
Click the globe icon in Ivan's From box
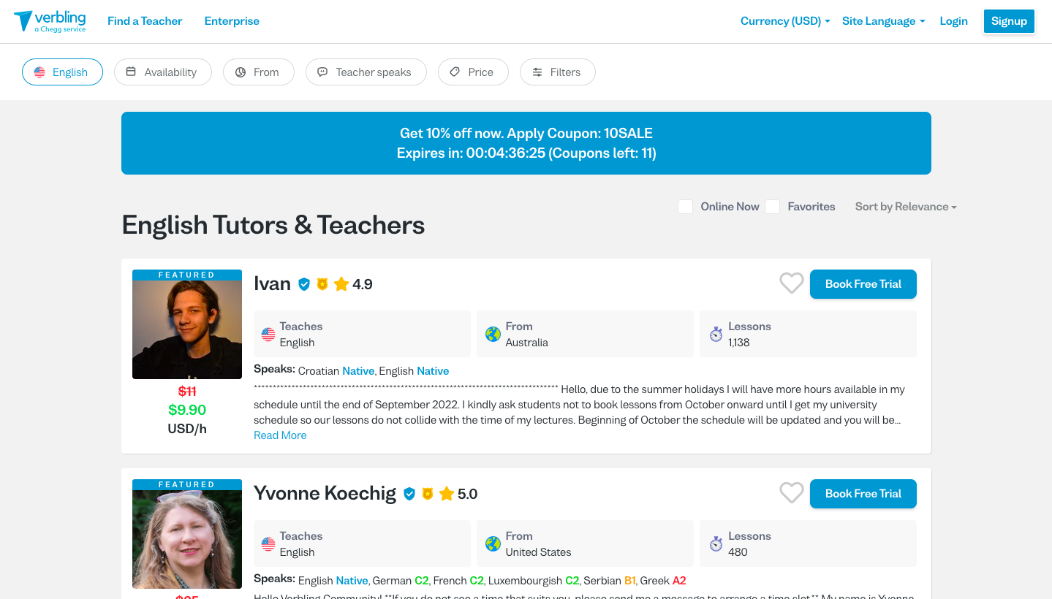(493, 335)
